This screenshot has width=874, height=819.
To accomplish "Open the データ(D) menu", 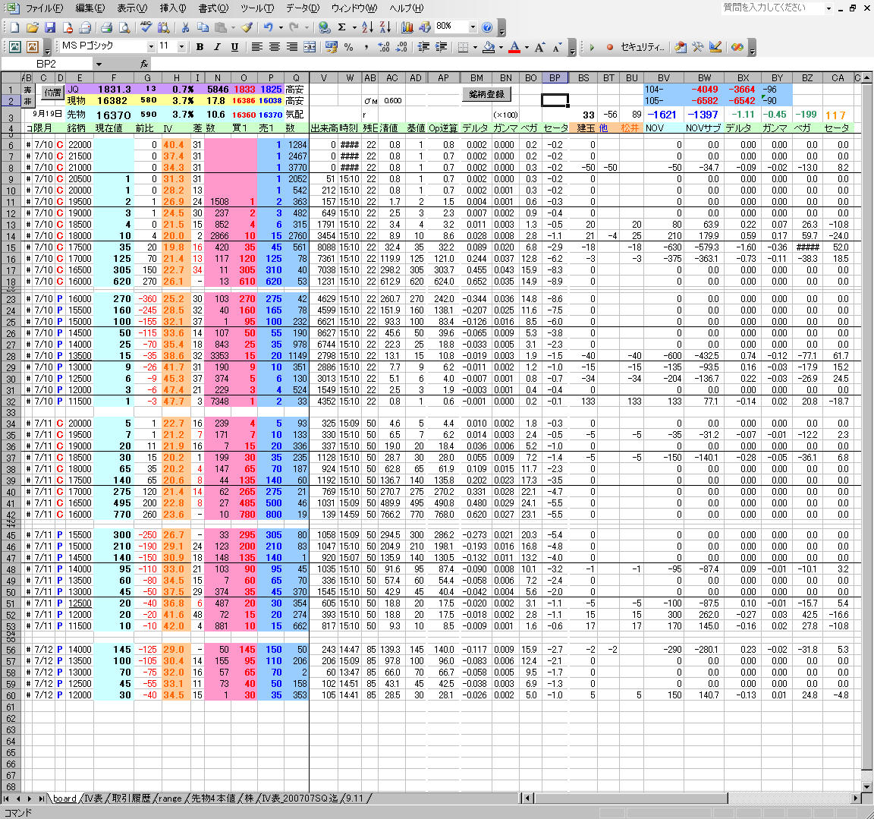I will [x=303, y=8].
